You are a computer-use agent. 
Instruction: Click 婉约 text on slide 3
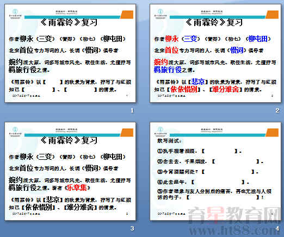(x=16, y=180)
